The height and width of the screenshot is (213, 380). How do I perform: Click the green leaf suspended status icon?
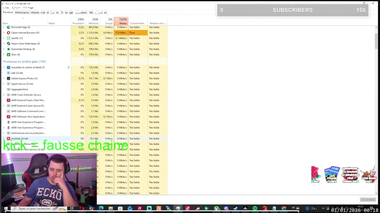click(68, 67)
